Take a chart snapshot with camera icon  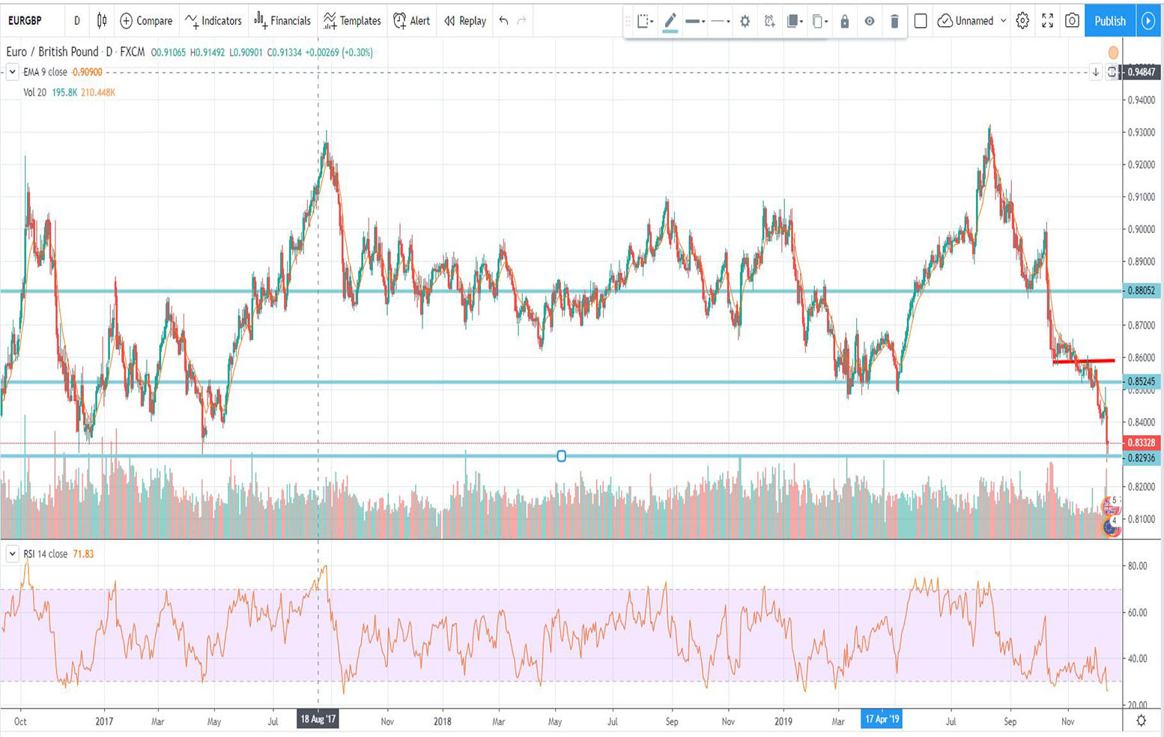[x=1072, y=21]
